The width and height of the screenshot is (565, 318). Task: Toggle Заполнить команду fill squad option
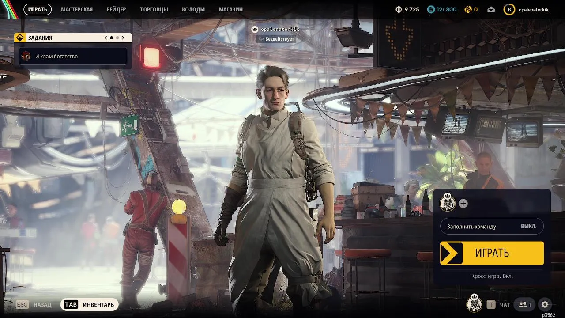(492, 226)
